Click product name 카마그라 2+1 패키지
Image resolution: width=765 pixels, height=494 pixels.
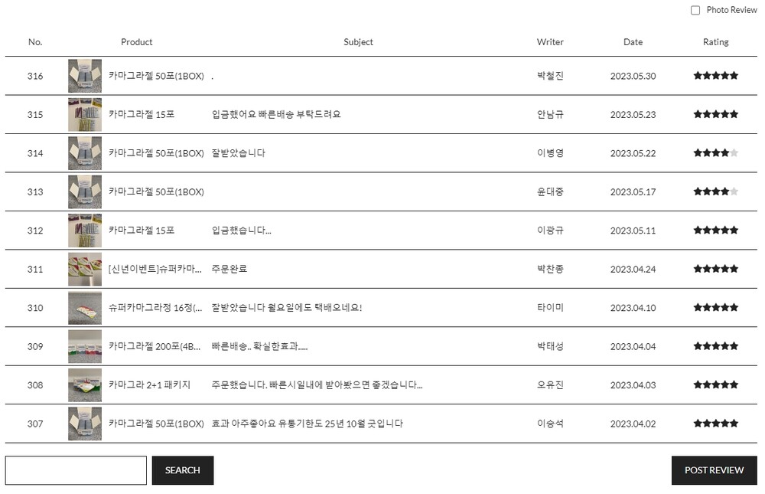[149, 384]
